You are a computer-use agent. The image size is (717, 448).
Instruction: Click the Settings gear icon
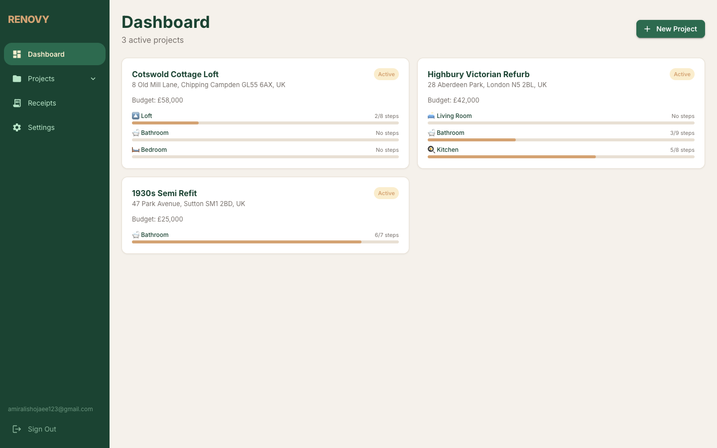[x=17, y=127]
